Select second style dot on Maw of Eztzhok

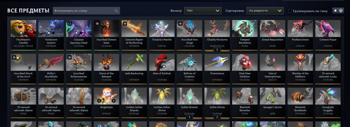[164, 67]
